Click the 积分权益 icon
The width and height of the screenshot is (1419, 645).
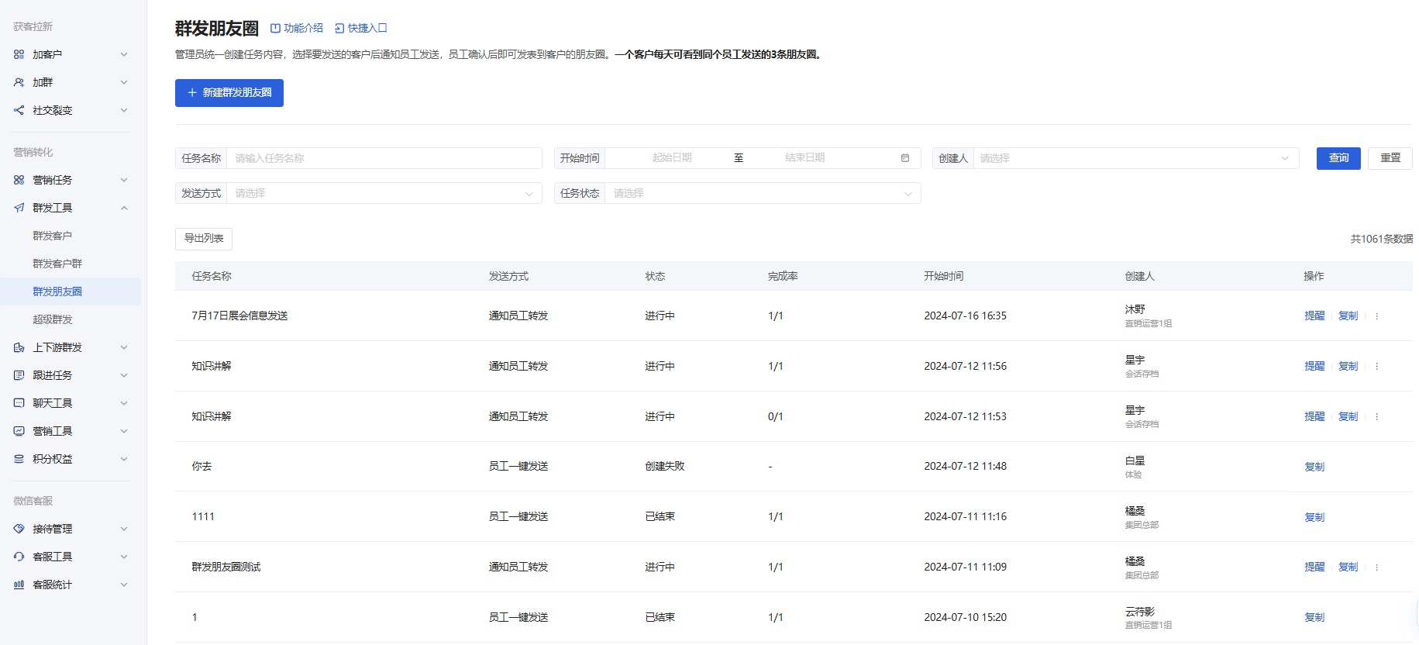click(x=19, y=459)
